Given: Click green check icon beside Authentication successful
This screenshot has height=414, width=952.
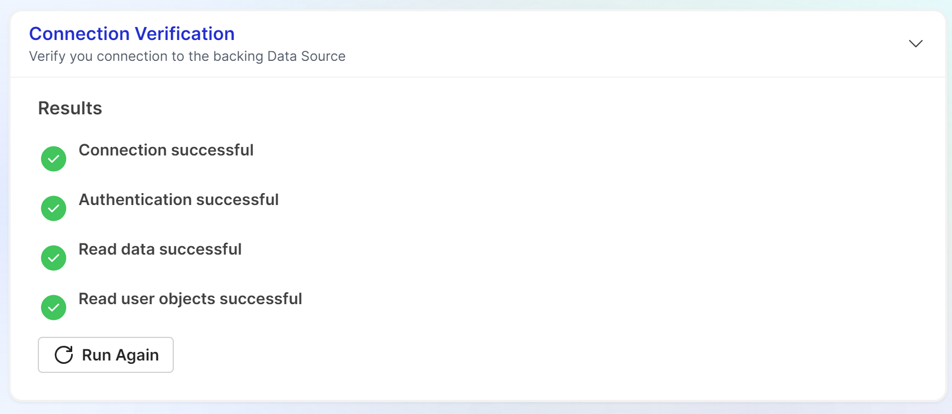Looking at the screenshot, I should (54, 208).
